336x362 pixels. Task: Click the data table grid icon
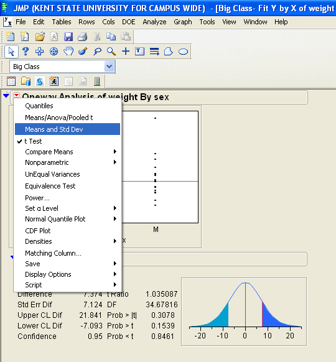click(x=11, y=81)
